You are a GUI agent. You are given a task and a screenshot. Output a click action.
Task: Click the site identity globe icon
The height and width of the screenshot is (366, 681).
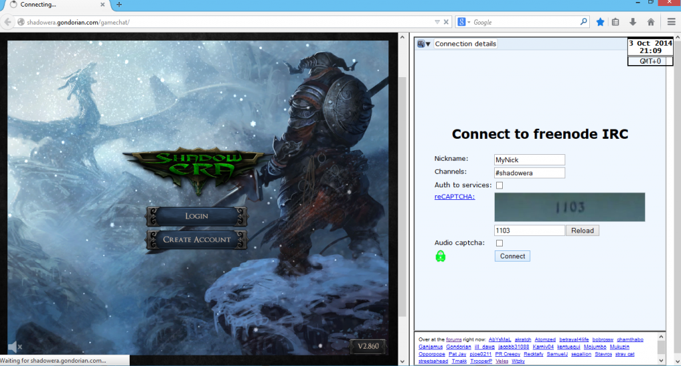21,22
